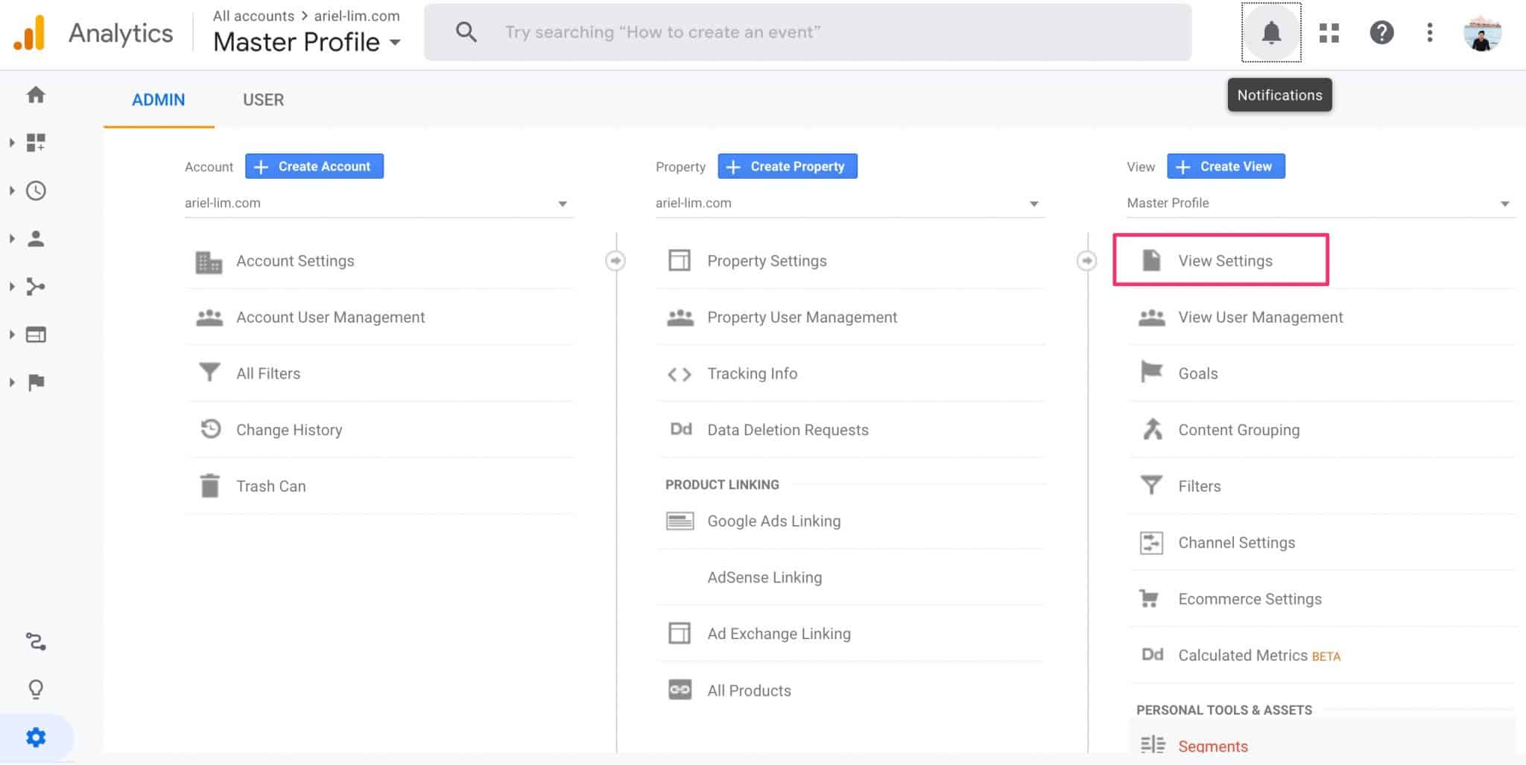The height and width of the screenshot is (765, 1526).
Task: Expand the Audience sidebar arrow
Action: [x=12, y=238]
